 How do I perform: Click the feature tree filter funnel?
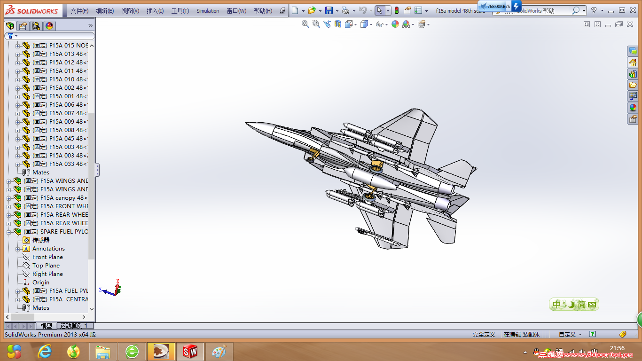[x=10, y=36]
